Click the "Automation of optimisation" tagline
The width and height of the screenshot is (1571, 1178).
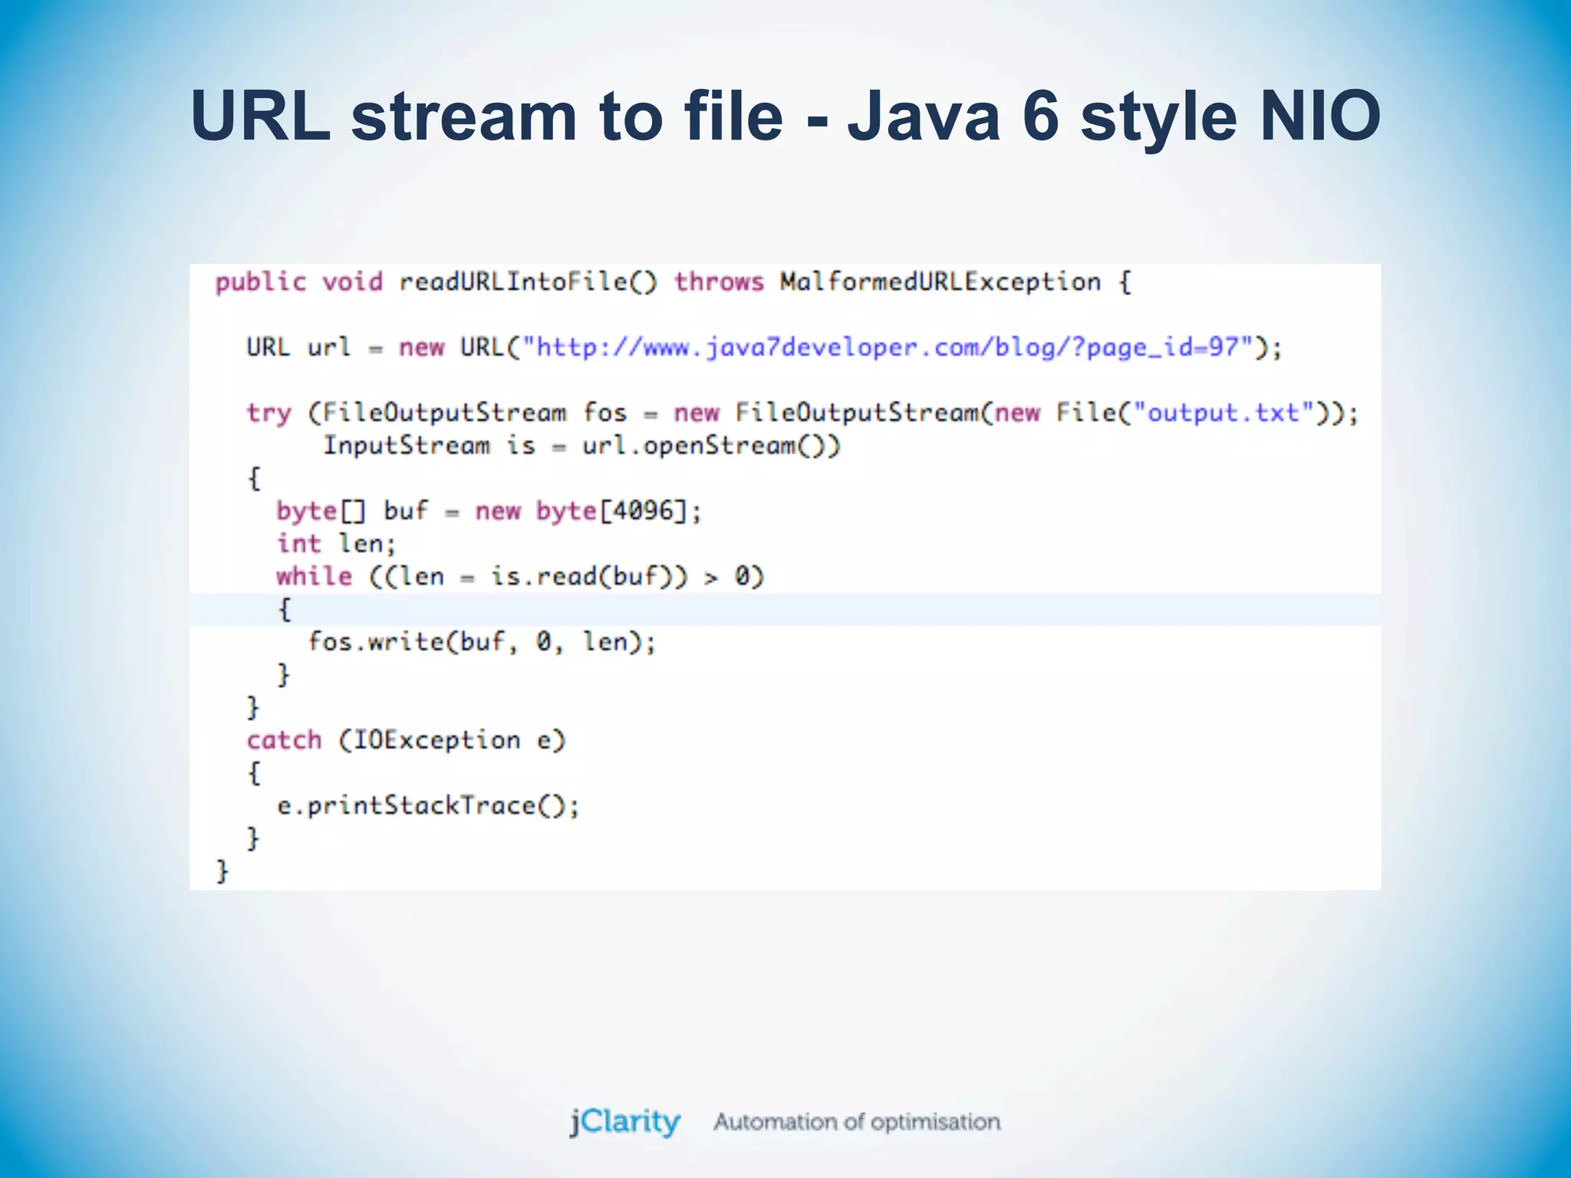(x=857, y=1122)
